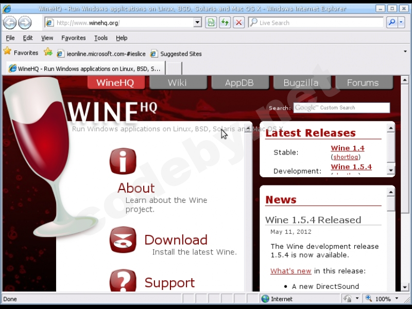Open the What's new link
This screenshot has height=309, width=412.
click(x=290, y=271)
